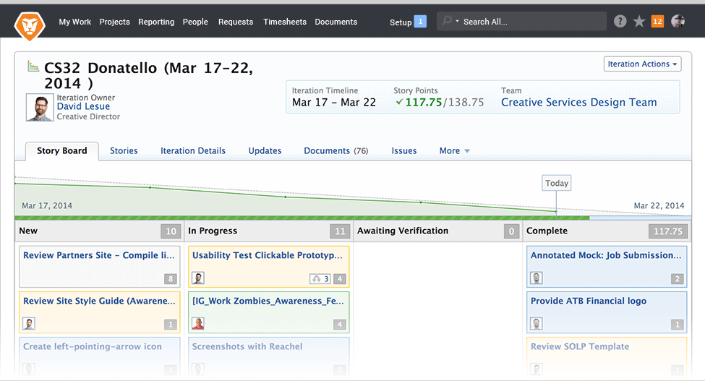Click the subtask count icon on Usability Test card
This screenshot has height=381, width=705.
(320, 278)
